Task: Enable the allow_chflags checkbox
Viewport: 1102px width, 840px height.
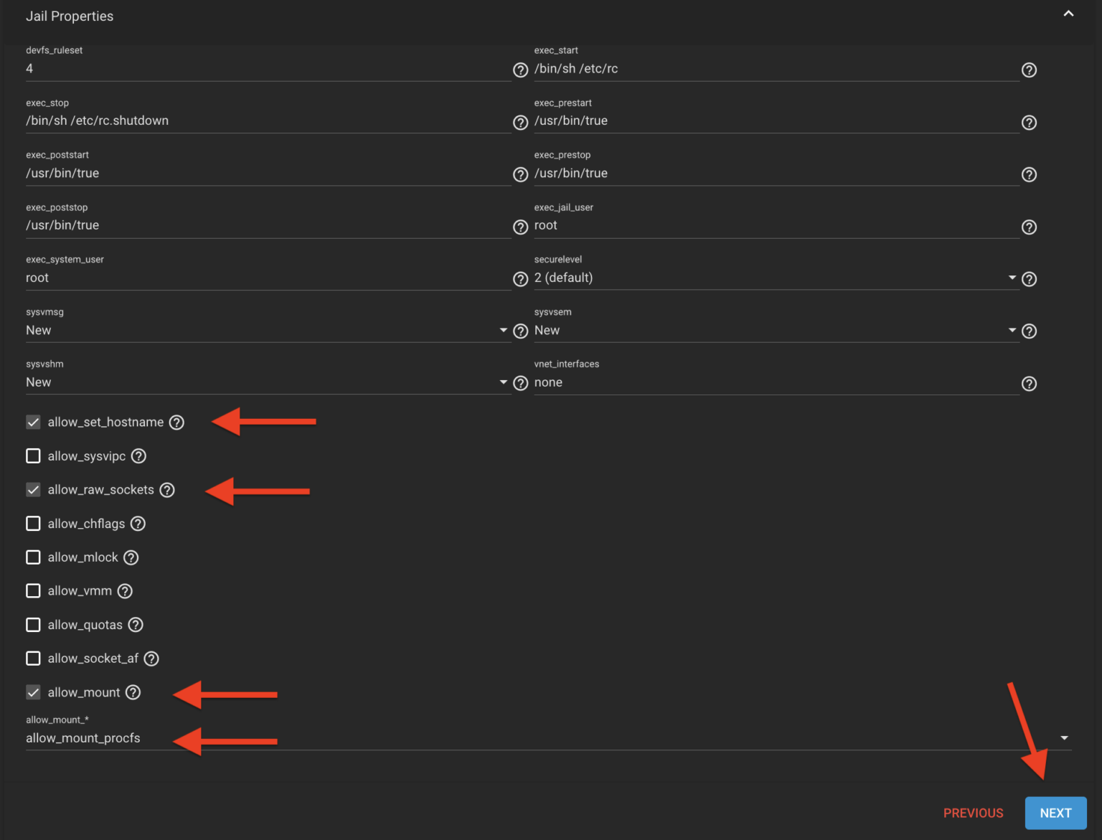Action: (x=33, y=524)
